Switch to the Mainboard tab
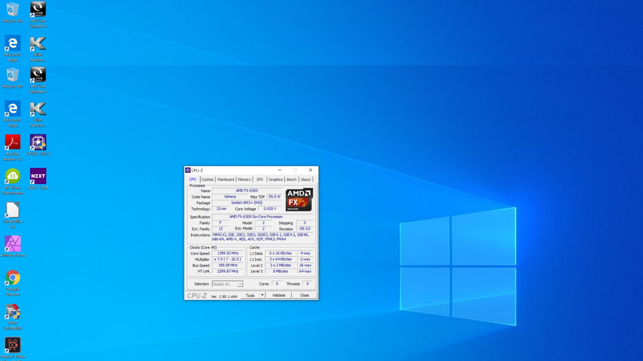Screen dimensions: 643x361 tap(225, 180)
